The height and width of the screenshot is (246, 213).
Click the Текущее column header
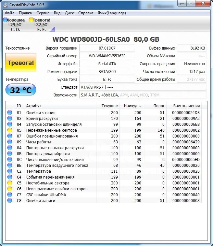tap(108, 106)
